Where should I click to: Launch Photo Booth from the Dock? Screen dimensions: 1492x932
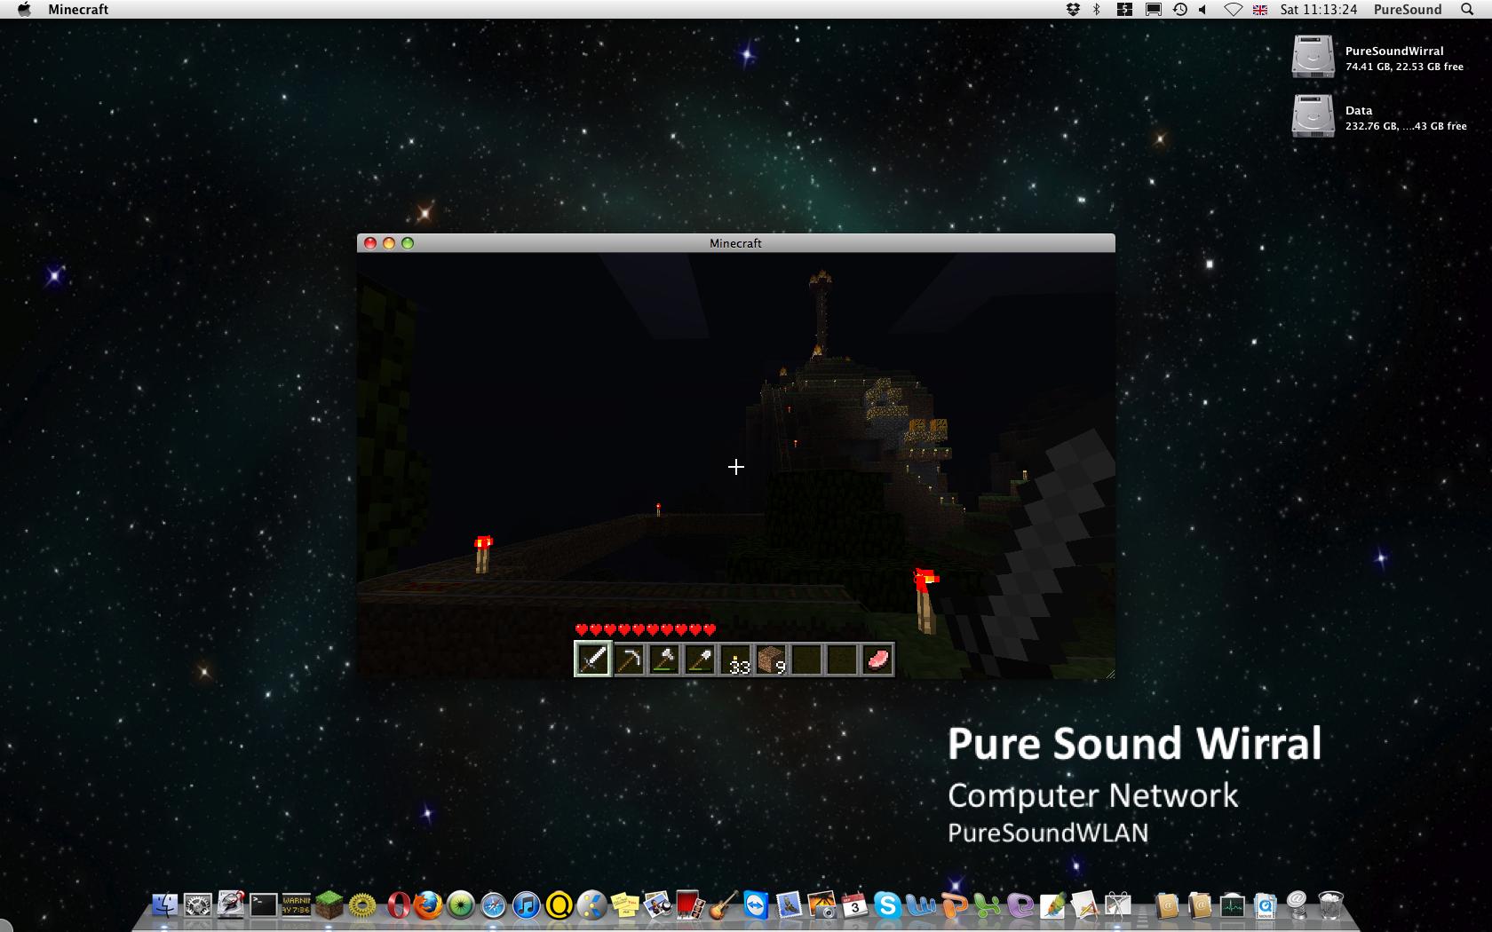coord(690,904)
